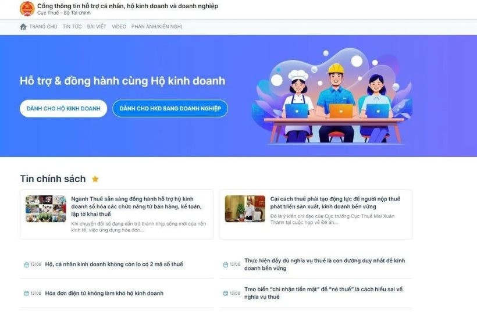Click the home icon beside TRANG CHỦ

click(23, 27)
